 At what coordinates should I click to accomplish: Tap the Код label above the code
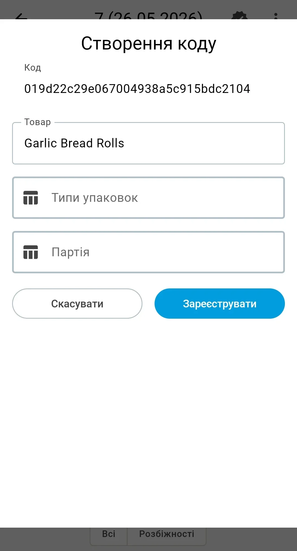[32, 68]
